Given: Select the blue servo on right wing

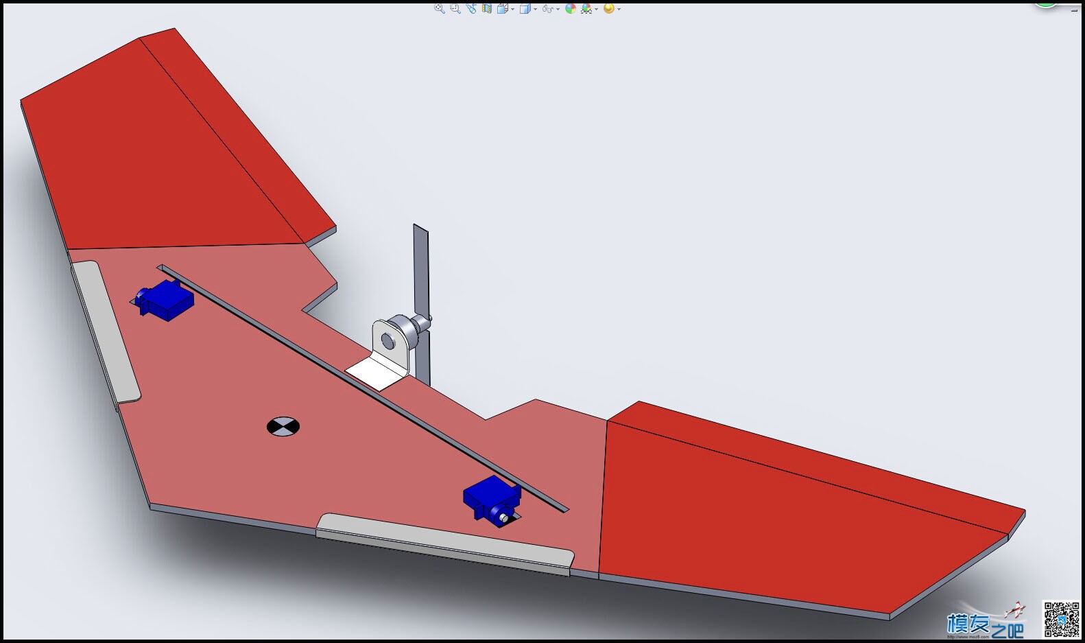Looking at the screenshot, I should point(492,501).
